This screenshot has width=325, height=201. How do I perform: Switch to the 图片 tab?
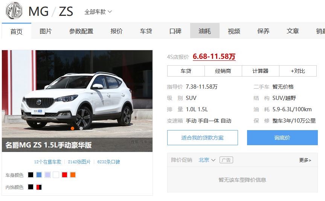click(x=46, y=31)
